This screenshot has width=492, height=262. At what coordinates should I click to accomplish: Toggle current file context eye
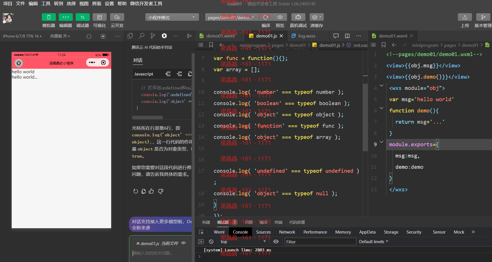[183, 243]
